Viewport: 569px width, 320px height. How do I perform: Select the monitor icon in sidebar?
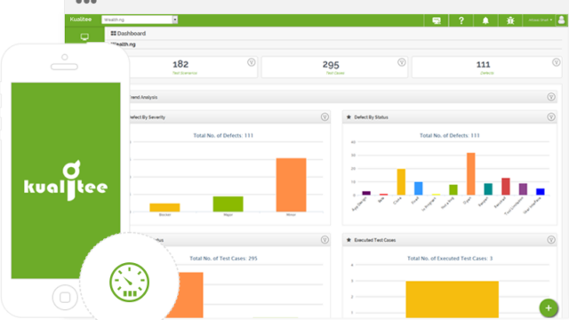[x=84, y=36]
